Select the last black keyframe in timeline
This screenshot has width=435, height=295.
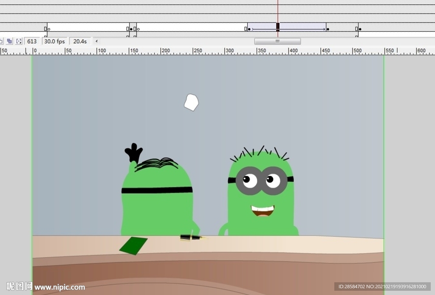pyautogui.click(x=360, y=29)
